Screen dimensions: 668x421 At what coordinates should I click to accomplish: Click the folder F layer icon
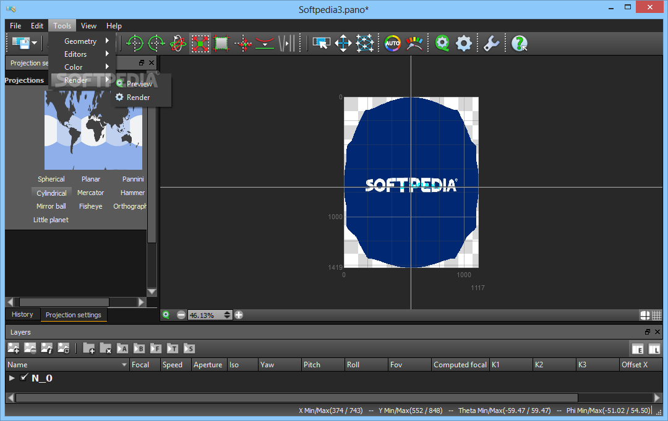(x=155, y=348)
